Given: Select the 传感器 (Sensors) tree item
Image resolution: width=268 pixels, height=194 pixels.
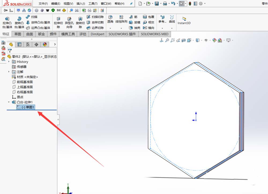Looking at the screenshot, I should point(19,67).
